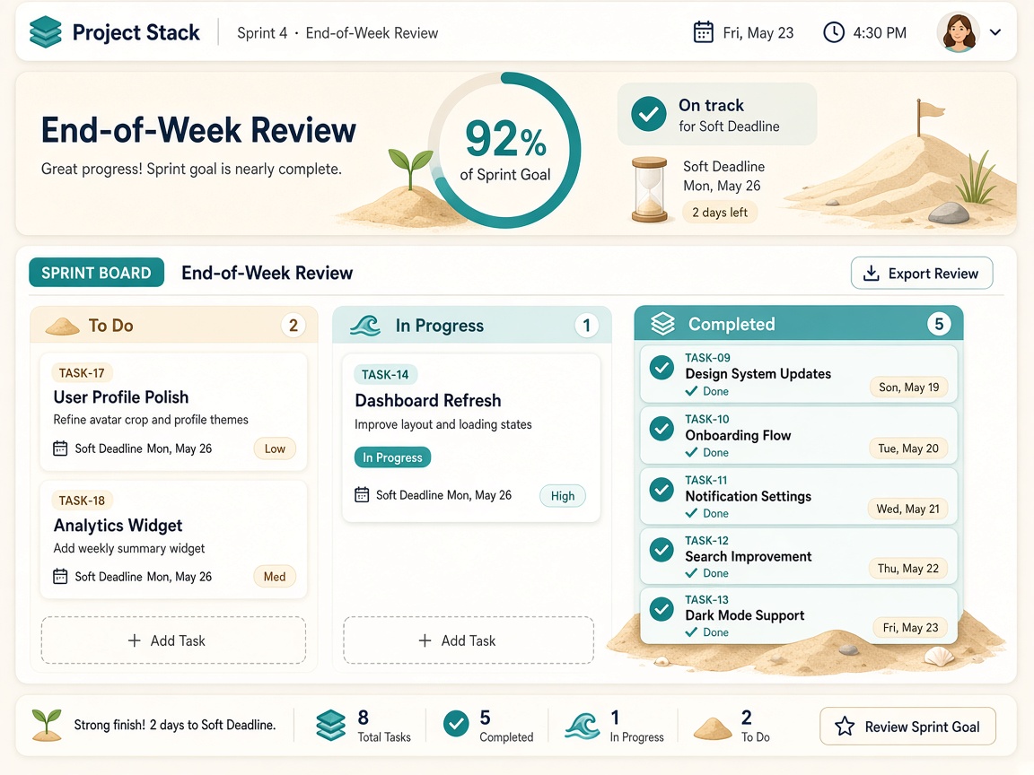This screenshot has height=775, width=1034.
Task: Click the Son, May 19 date badge
Action: point(908,387)
